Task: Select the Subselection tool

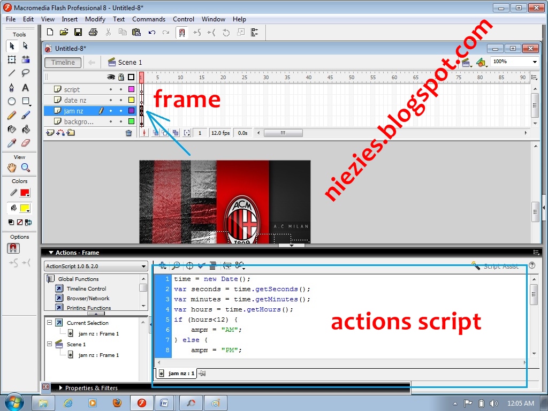Action: (25, 46)
